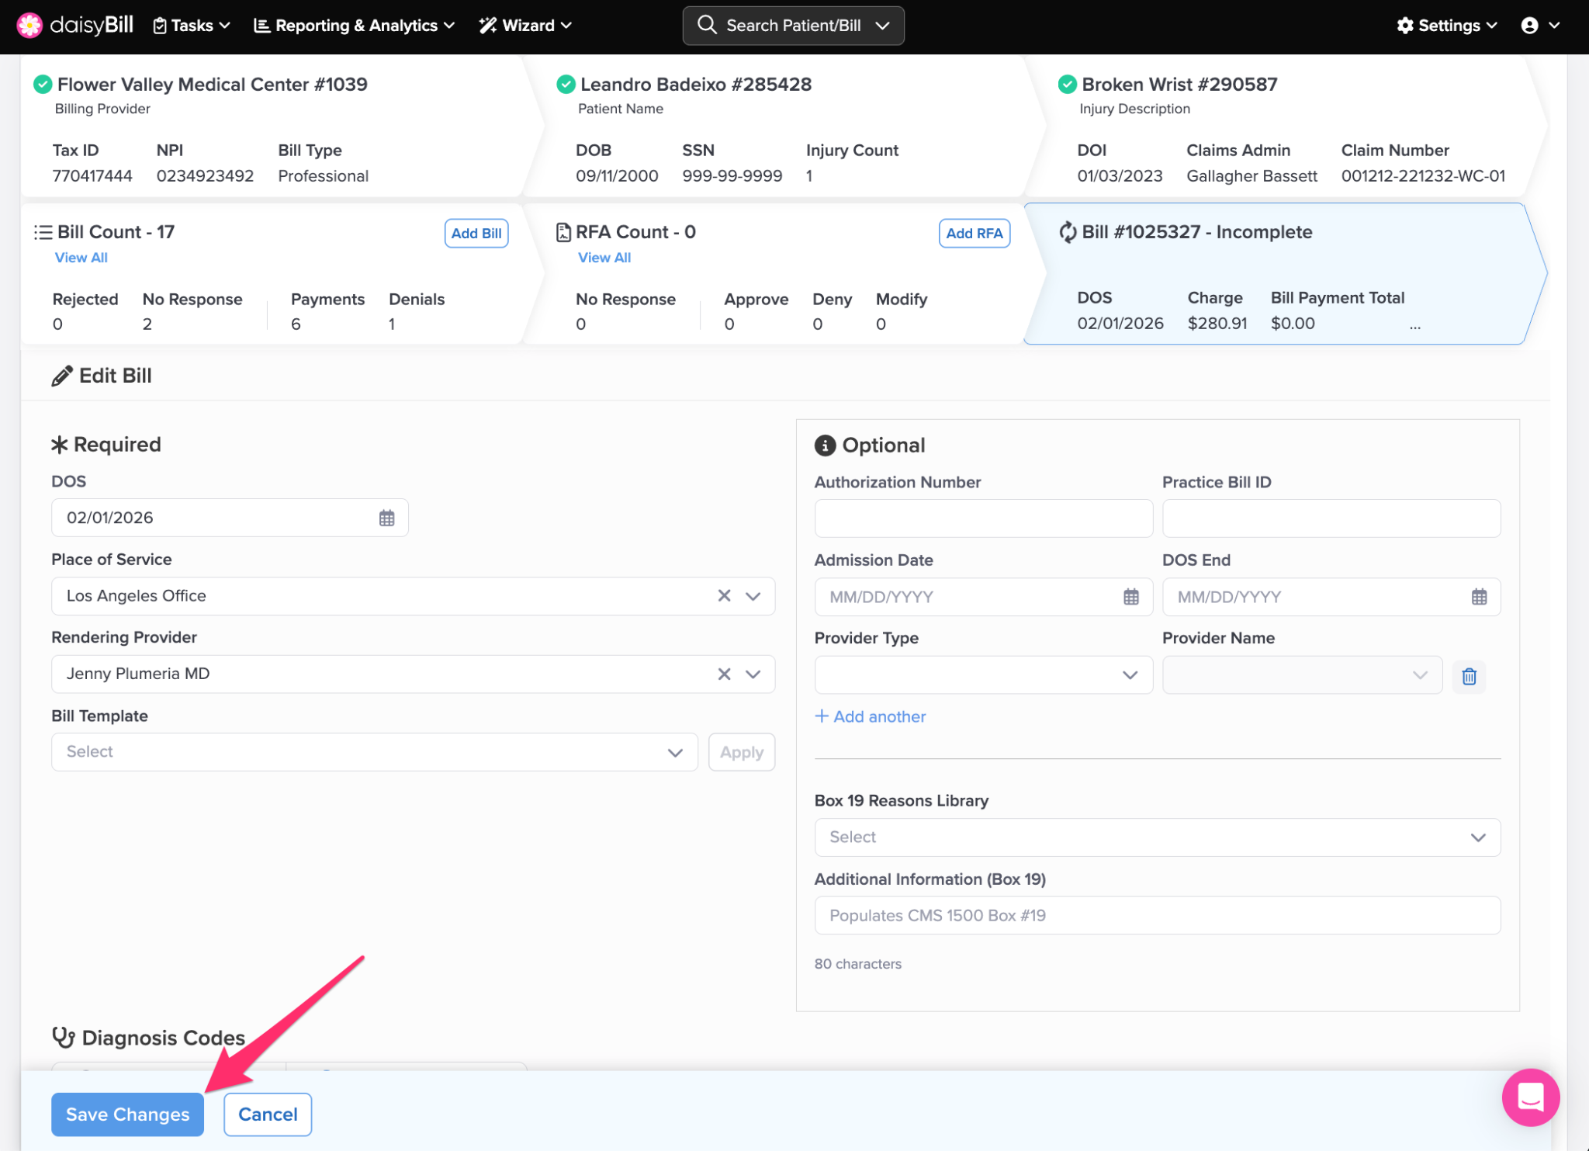Viewport: 1589px width, 1151px height.
Task: Click the daisyBill flower logo
Action: [29, 25]
